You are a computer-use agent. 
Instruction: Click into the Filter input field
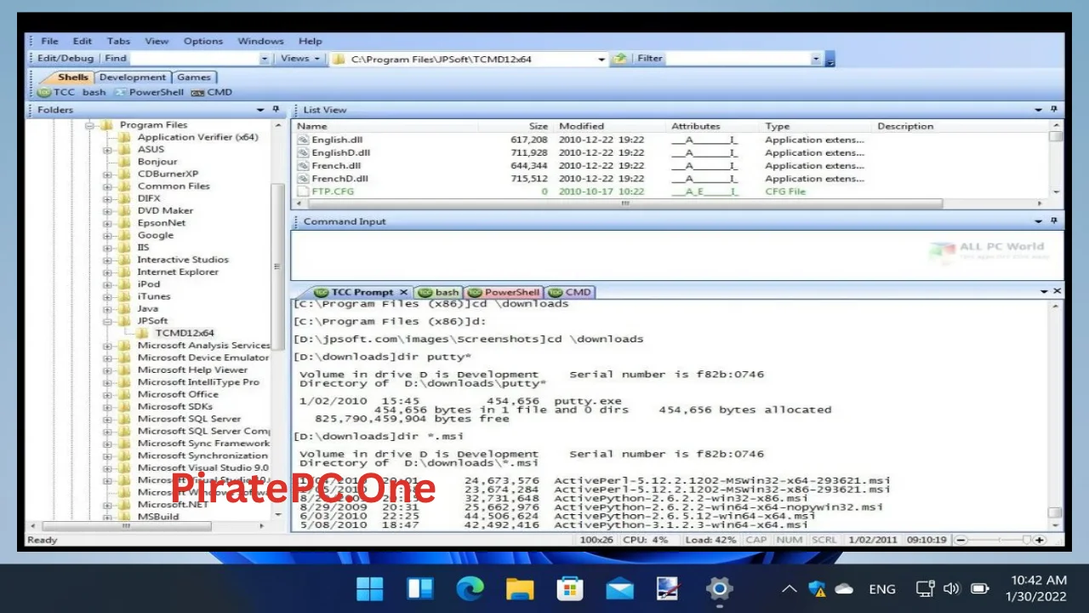pos(738,59)
